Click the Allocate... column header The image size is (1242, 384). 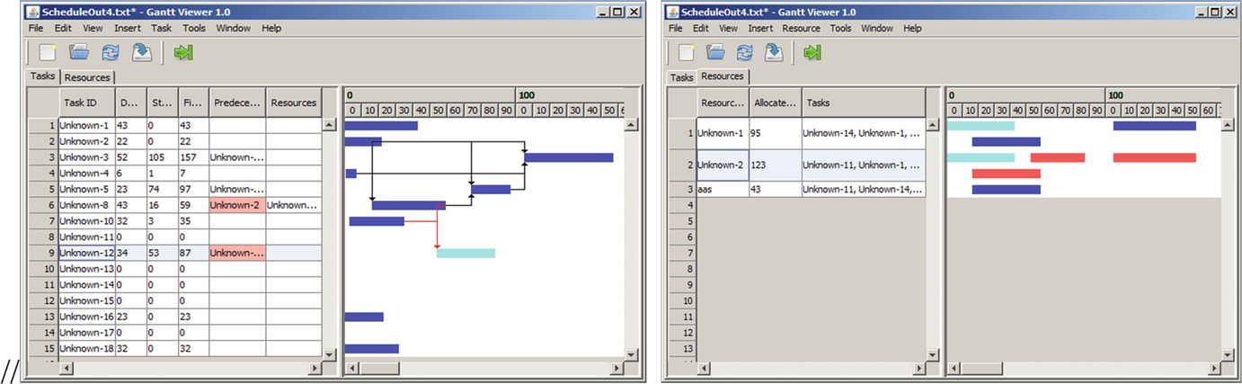[x=776, y=103]
